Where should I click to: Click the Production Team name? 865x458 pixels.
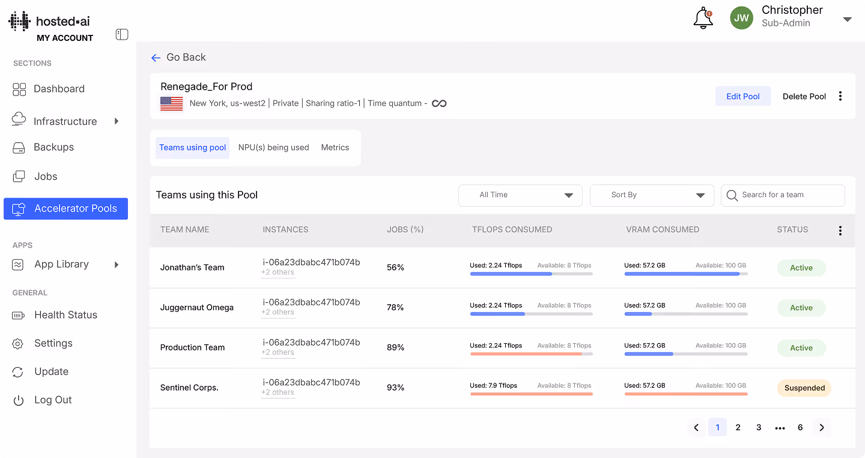point(193,347)
